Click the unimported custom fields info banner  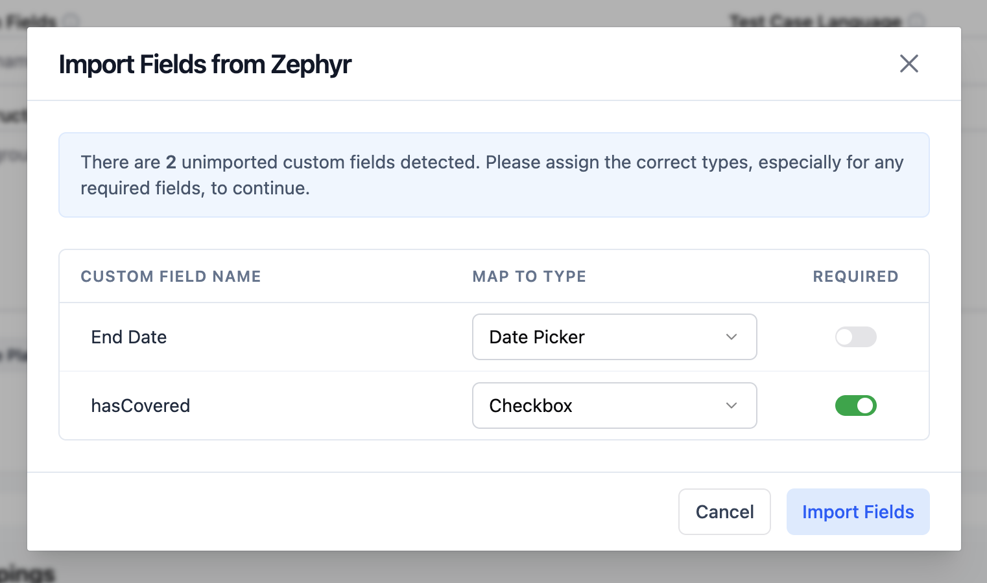coord(493,175)
